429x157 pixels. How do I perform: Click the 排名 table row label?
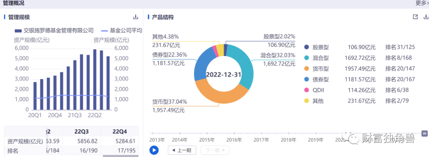click(13, 151)
